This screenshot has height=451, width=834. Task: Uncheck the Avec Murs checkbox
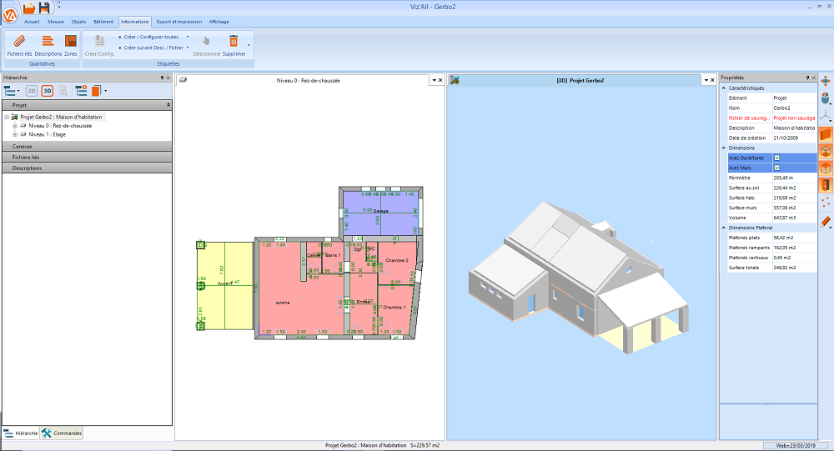tap(776, 168)
